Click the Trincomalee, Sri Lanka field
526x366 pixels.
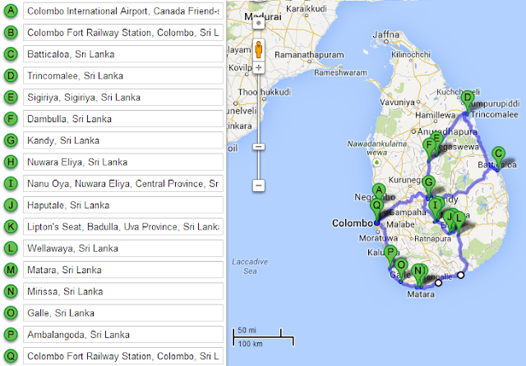(123, 75)
